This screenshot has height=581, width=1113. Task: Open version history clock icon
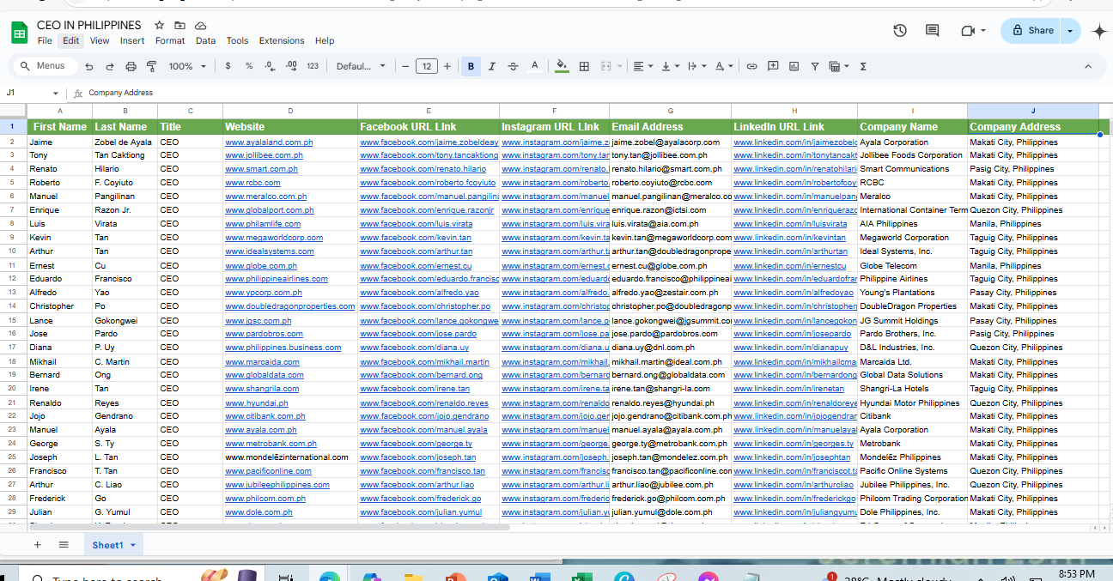click(899, 31)
